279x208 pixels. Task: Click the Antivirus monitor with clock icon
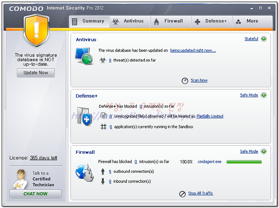pos(84,56)
